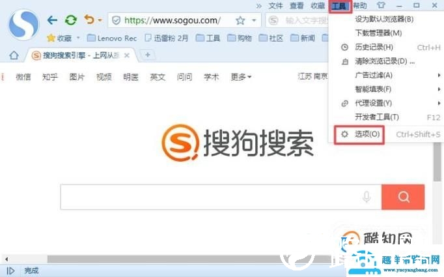The height and width of the screenshot is (277, 444).
Task: Expand the 收藏 favorites dropdown arrow
Action: coord(78,38)
